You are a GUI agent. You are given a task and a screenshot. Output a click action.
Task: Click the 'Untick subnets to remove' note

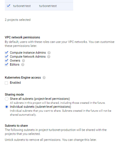pos(51,140)
